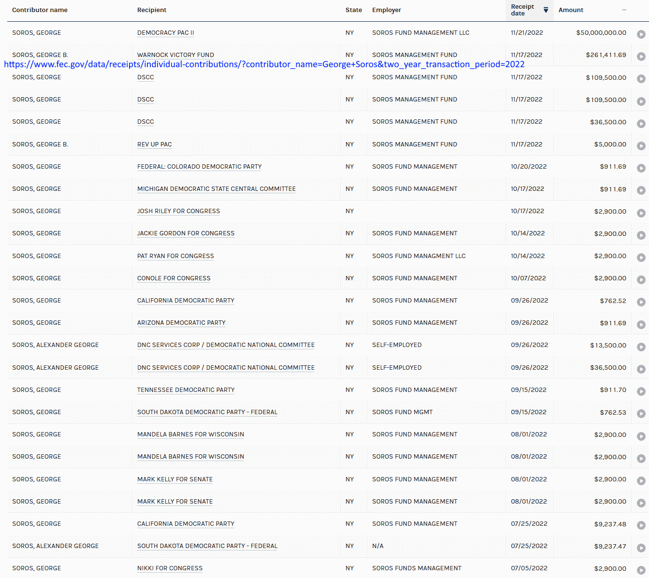The height and width of the screenshot is (578, 649).
Task: Select the SOROS FUND MANAGEMENT LLC employer cell
Action: [x=421, y=33]
